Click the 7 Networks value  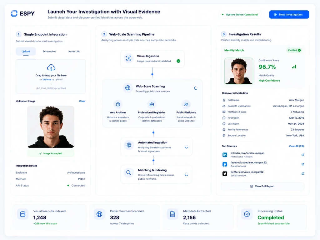[297, 112]
